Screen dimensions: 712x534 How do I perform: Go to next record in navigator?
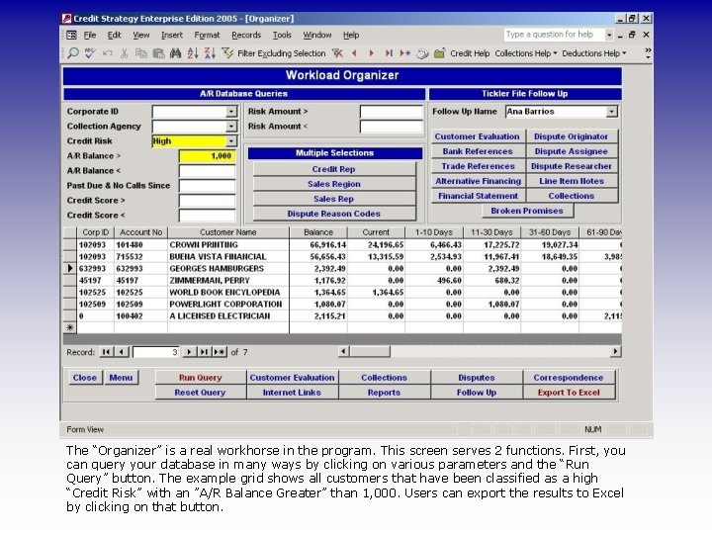coord(189,352)
